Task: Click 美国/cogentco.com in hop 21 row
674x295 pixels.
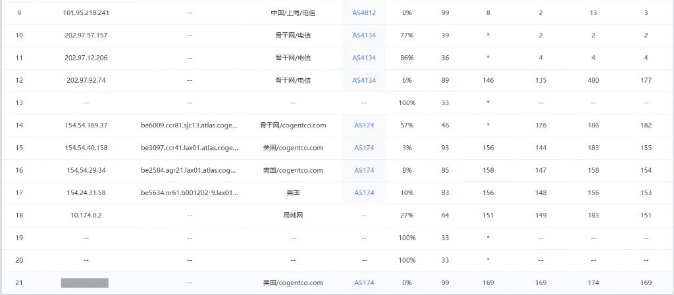Action: click(x=293, y=283)
